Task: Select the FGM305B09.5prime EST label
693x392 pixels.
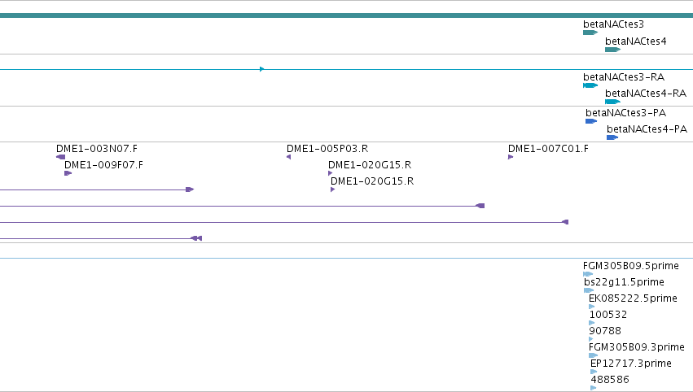Action: tap(631, 266)
